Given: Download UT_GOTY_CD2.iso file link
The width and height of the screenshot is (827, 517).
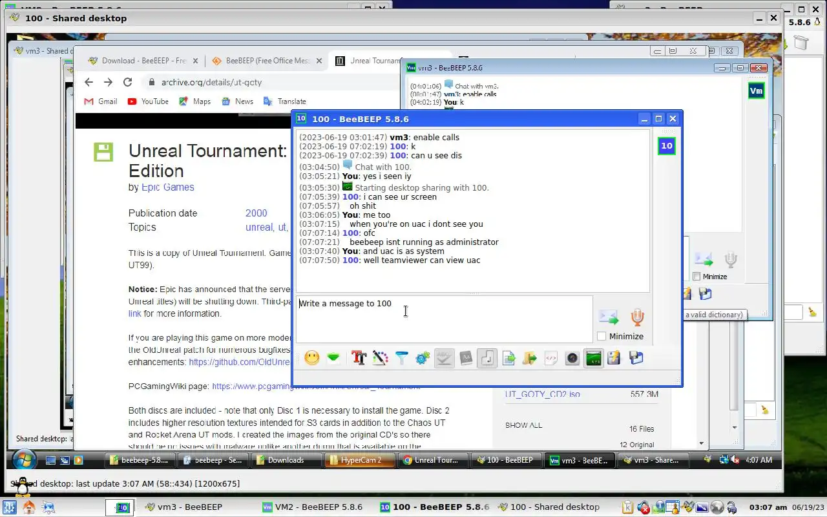Looking at the screenshot, I should click(542, 394).
